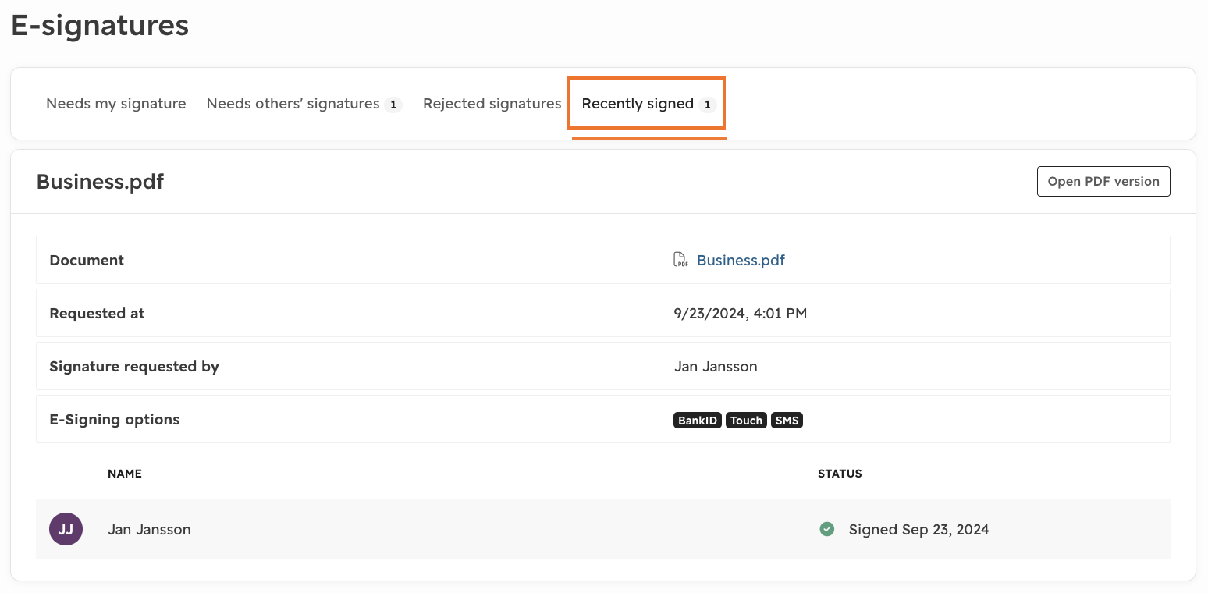
Task: Switch to Needs my signature tab
Action: click(116, 104)
